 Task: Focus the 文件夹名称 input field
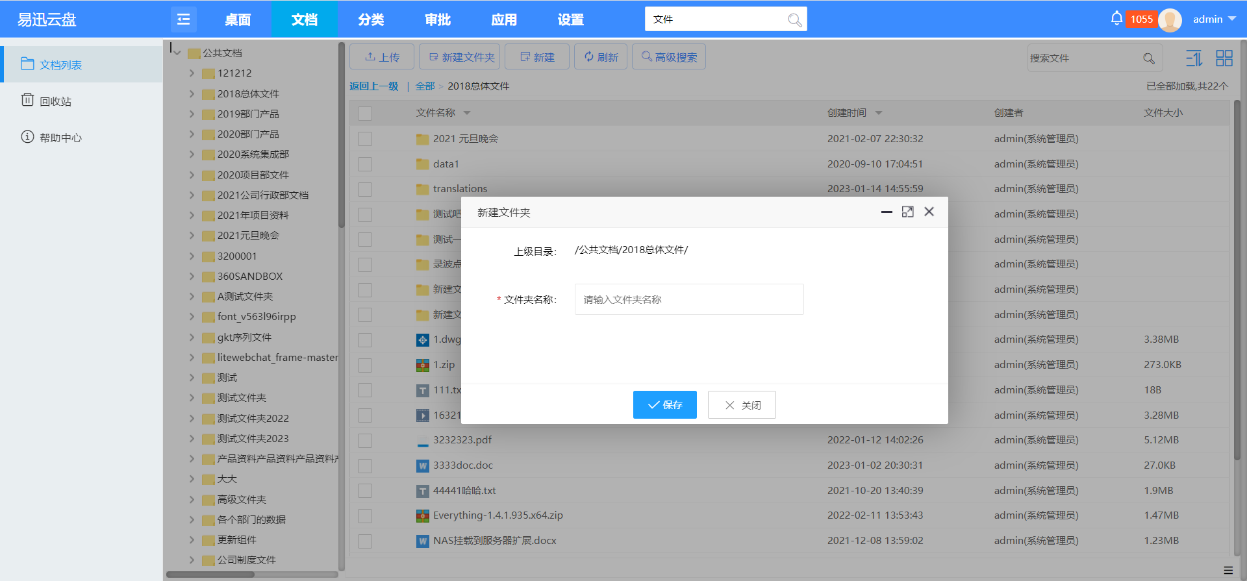tap(689, 299)
